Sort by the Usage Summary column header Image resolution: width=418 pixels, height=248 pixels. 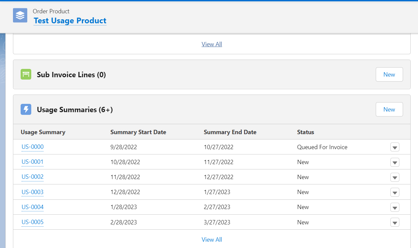coord(43,132)
